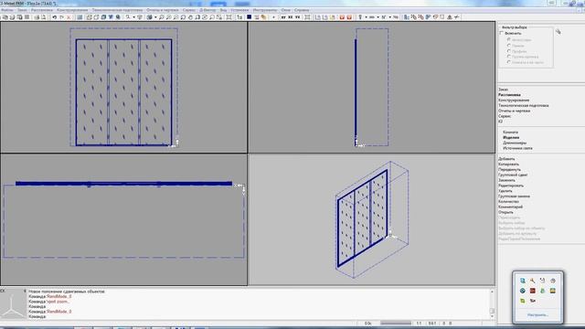Image resolution: width=585 pixels, height=329 pixels.
Task: Open the Настроить link in tray popup
Action: click(x=537, y=314)
